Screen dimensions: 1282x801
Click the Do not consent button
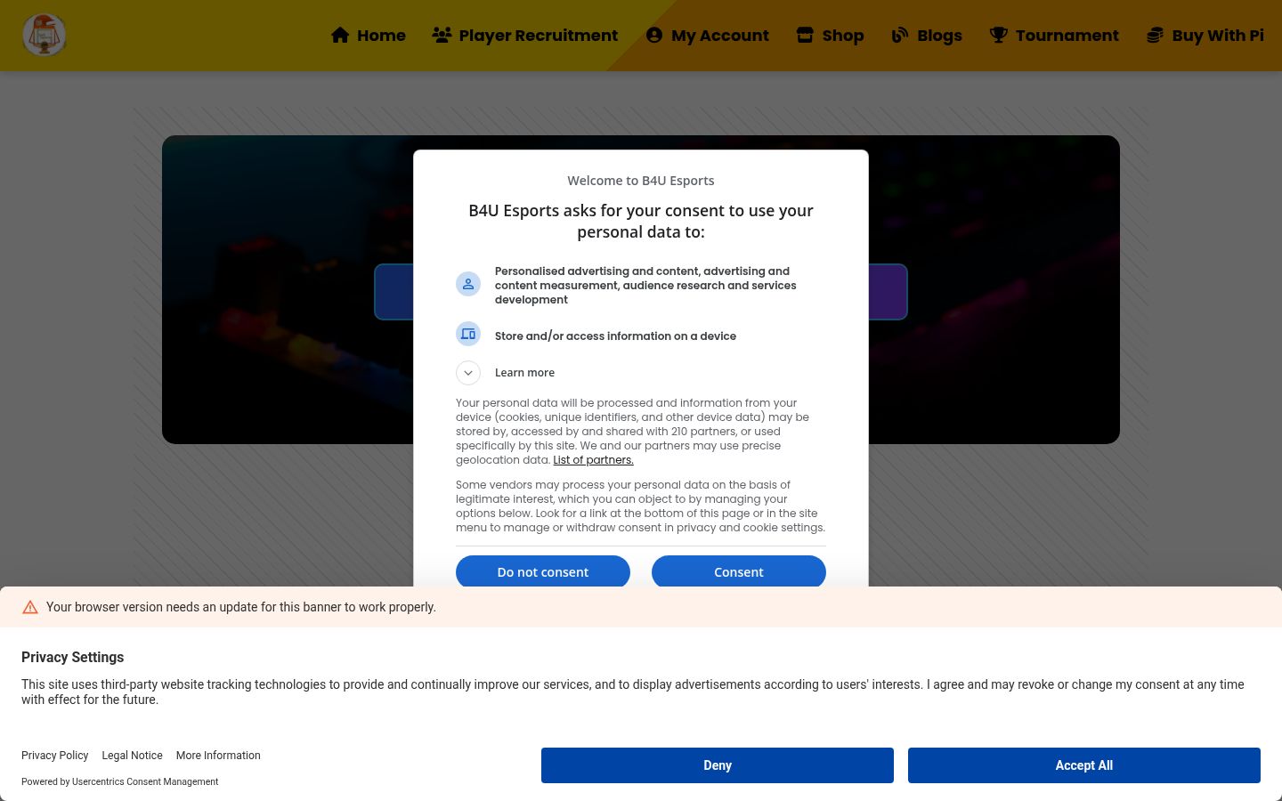(543, 571)
